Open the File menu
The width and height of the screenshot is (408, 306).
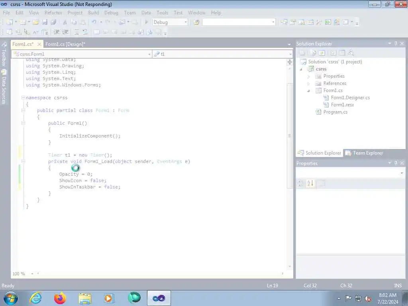tap(6, 13)
